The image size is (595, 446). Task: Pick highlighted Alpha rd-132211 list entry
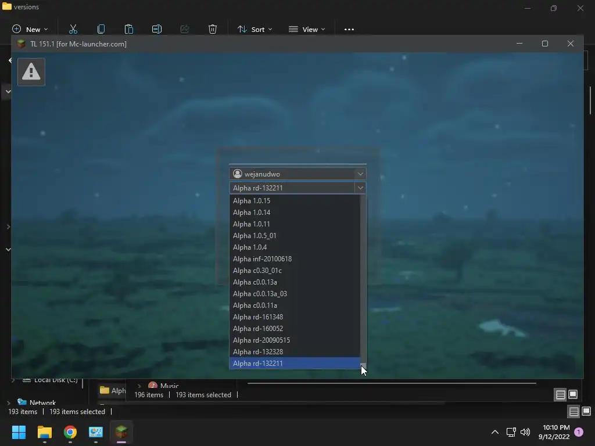click(x=295, y=364)
